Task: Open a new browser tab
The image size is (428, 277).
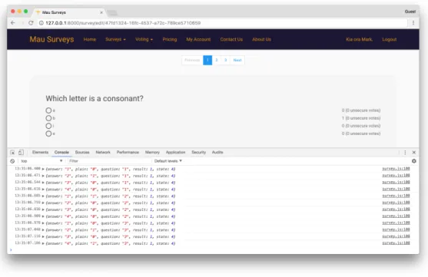Action: [112, 12]
